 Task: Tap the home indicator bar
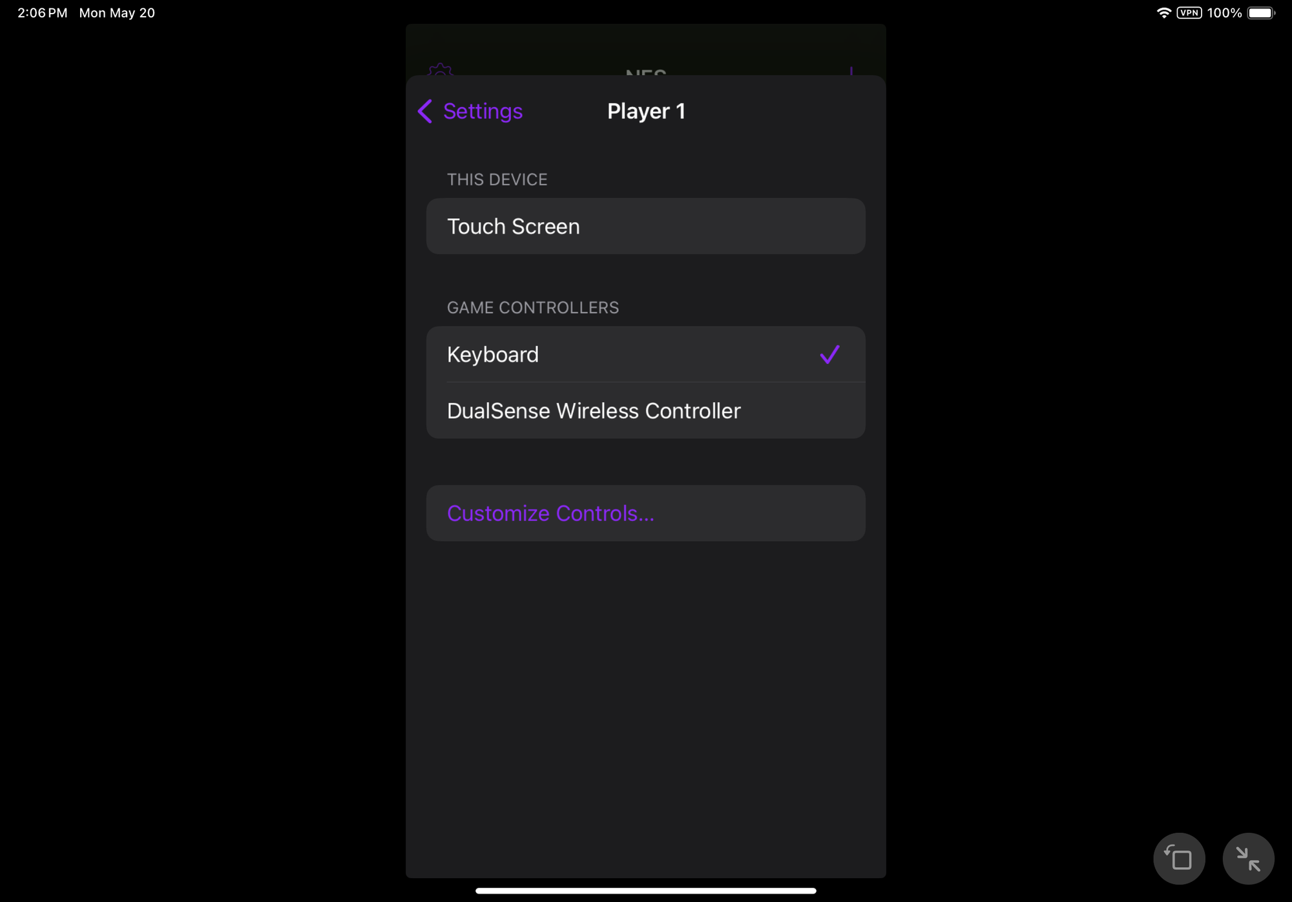645,890
